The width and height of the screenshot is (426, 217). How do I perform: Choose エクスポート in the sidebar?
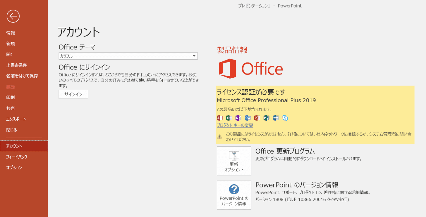pyautogui.click(x=24, y=119)
